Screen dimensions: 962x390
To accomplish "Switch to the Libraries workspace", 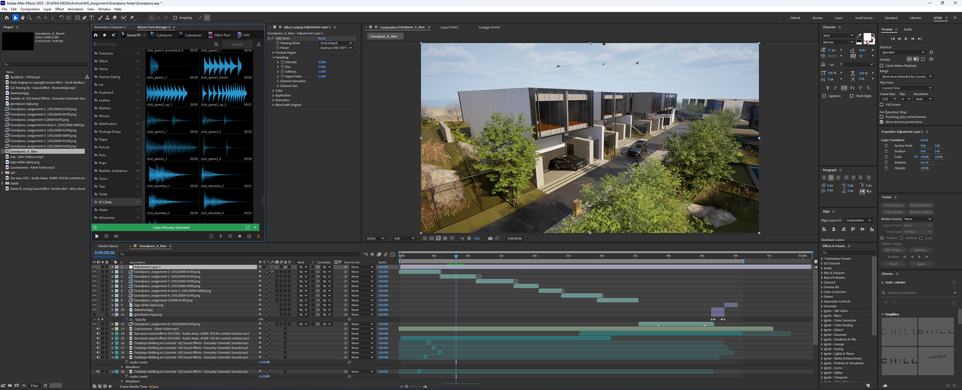I will (x=915, y=18).
